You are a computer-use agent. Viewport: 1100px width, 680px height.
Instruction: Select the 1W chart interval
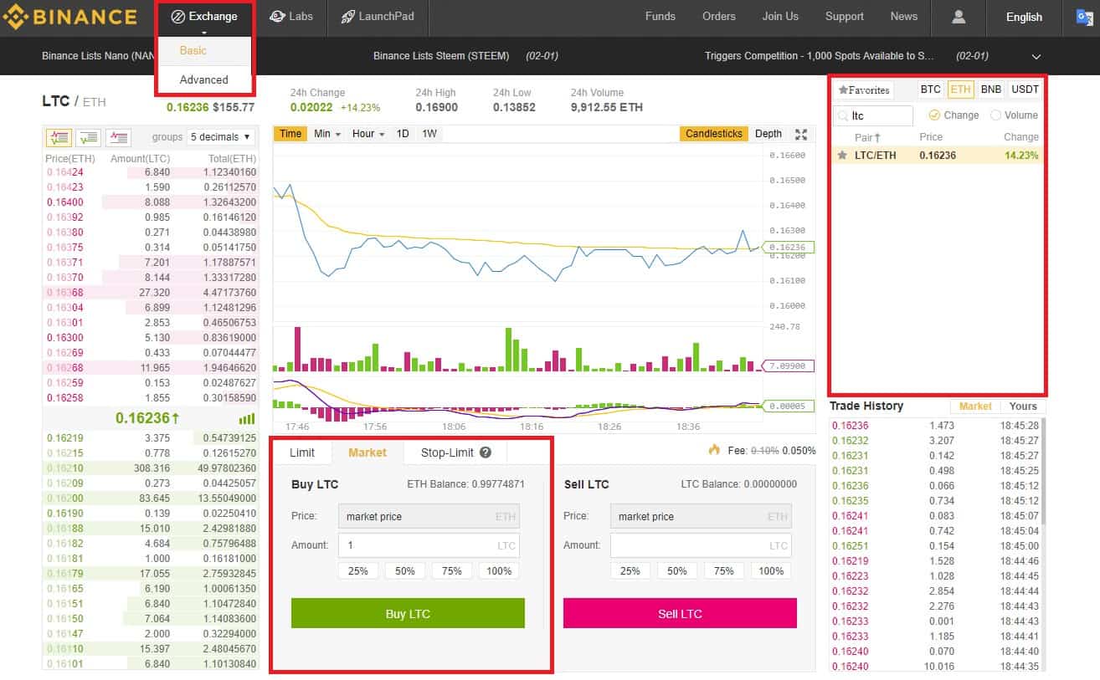(429, 134)
